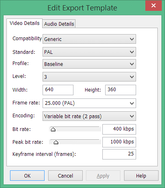Cancel the export template edits
Image resolution: width=165 pixels, height=188 pixels.
tap(65, 176)
